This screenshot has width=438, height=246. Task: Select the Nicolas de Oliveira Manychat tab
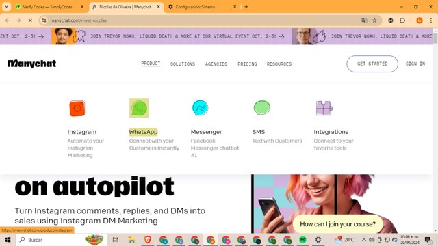pos(125,7)
